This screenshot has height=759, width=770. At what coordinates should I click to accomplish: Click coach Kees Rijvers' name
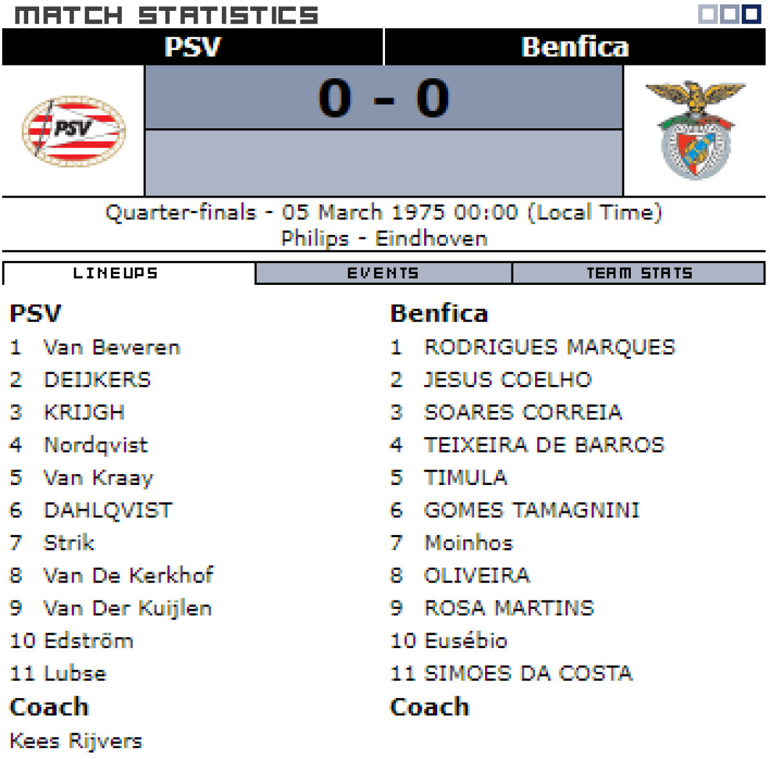(x=76, y=741)
